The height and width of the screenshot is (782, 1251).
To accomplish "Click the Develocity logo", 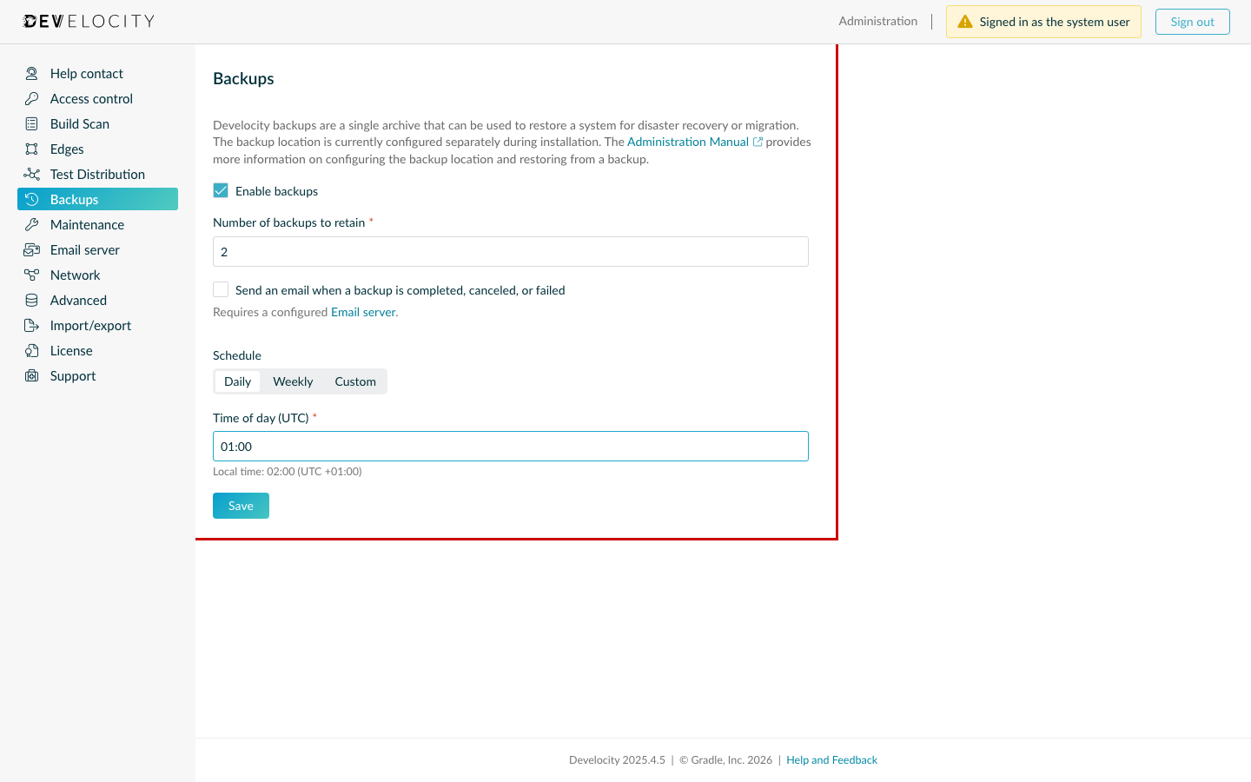I will 88,21.
